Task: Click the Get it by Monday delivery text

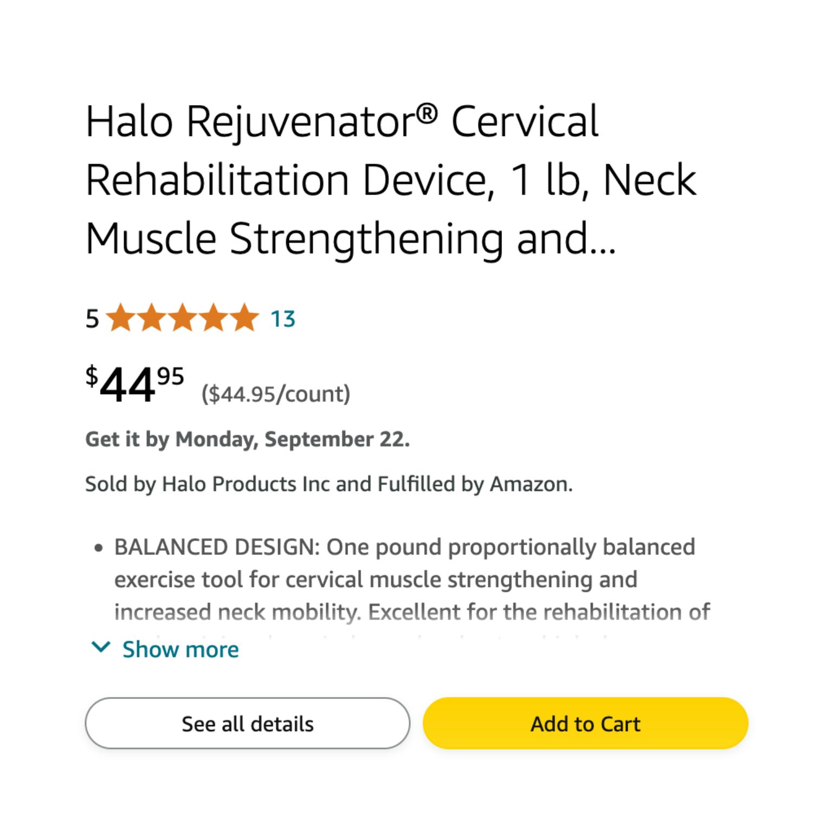Action: click(248, 439)
